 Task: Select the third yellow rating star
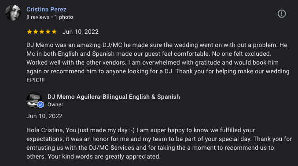(42, 32)
